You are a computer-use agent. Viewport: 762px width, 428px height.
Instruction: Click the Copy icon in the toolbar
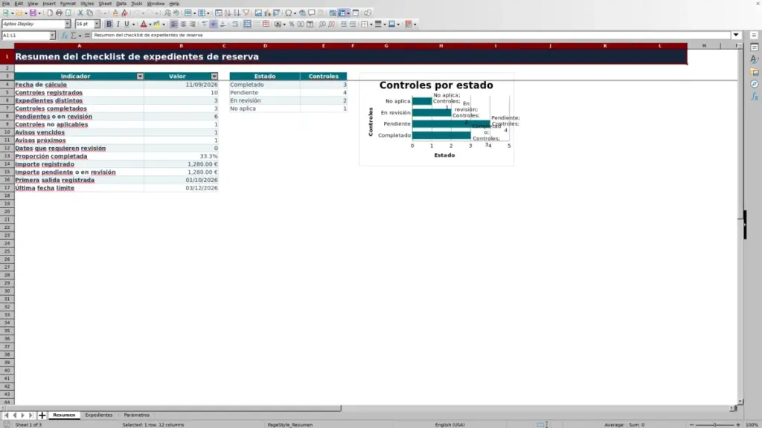(x=89, y=13)
